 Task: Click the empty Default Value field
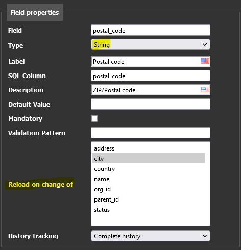(151, 104)
